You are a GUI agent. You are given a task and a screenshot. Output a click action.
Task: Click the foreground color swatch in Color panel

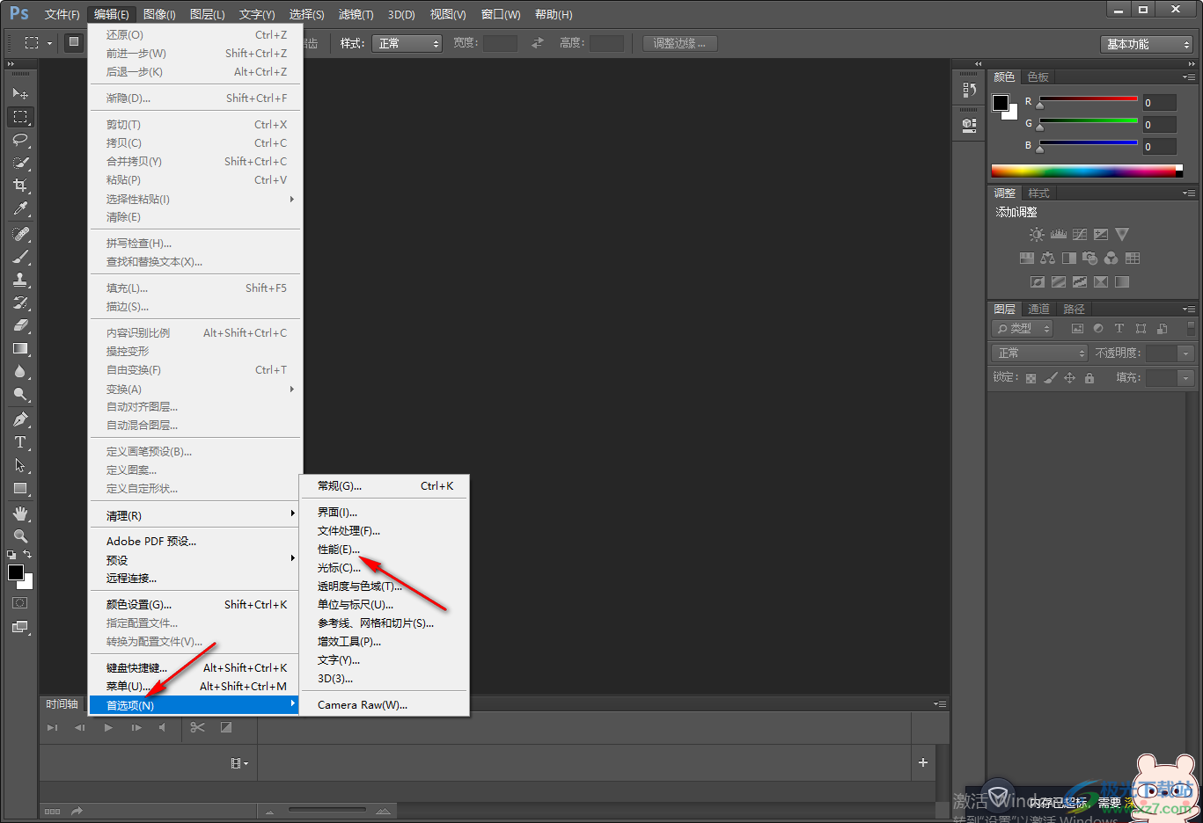[1001, 103]
